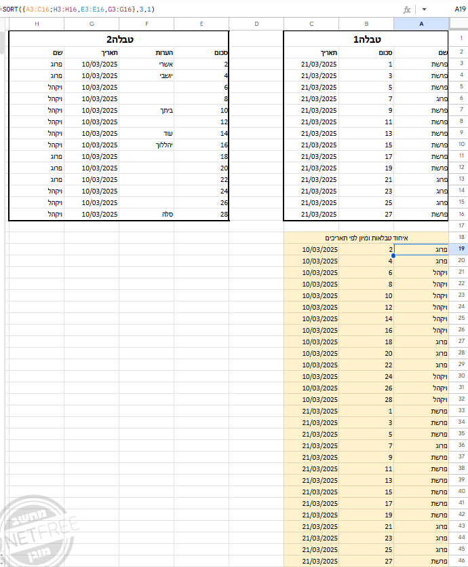The width and height of the screenshot is (468, 567).
Task: Click cell B19 with value 2
Action: [366, 249]
